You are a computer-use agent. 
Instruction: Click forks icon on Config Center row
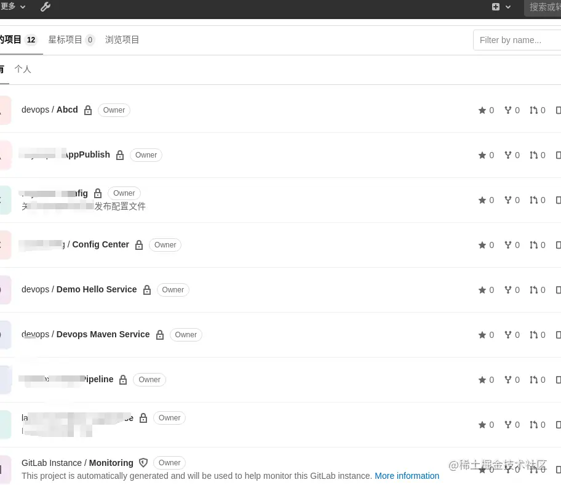[x=508, y=244]
